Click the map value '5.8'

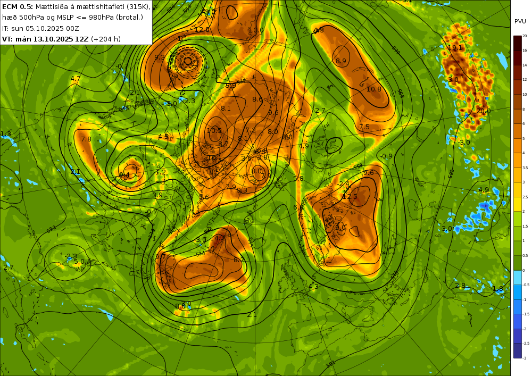click(298, 178)
